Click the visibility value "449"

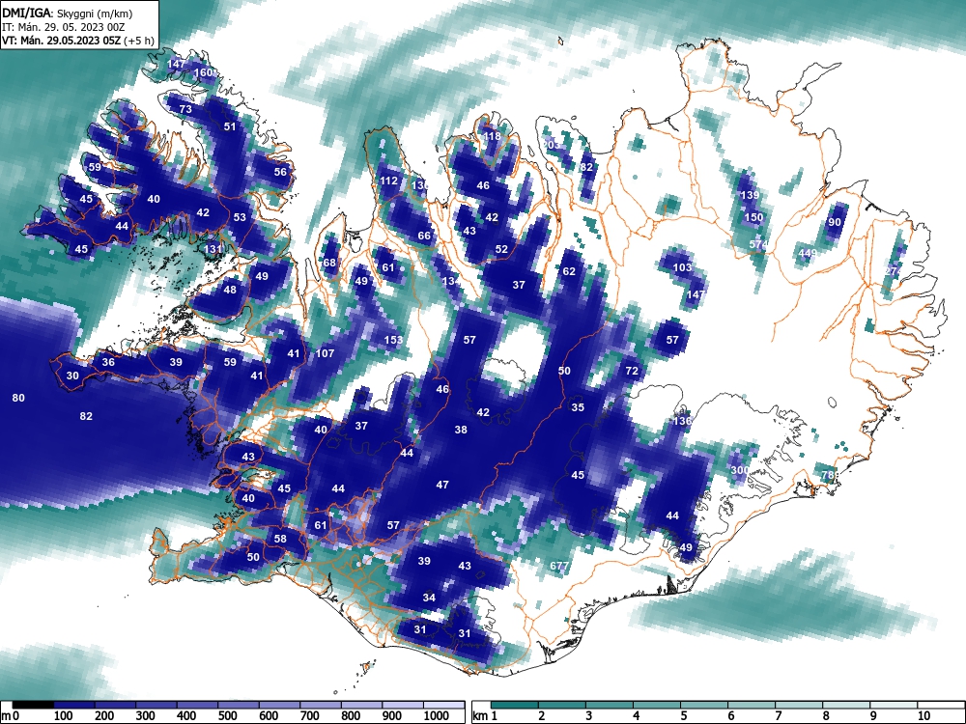807,253
